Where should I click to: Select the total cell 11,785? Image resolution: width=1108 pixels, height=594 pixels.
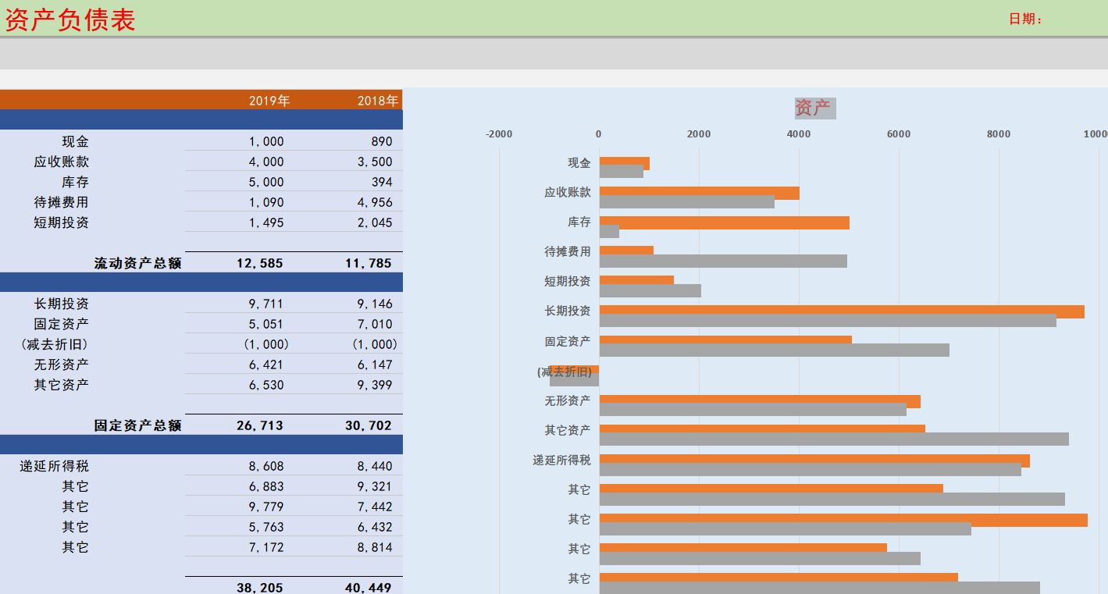(369, 263)
